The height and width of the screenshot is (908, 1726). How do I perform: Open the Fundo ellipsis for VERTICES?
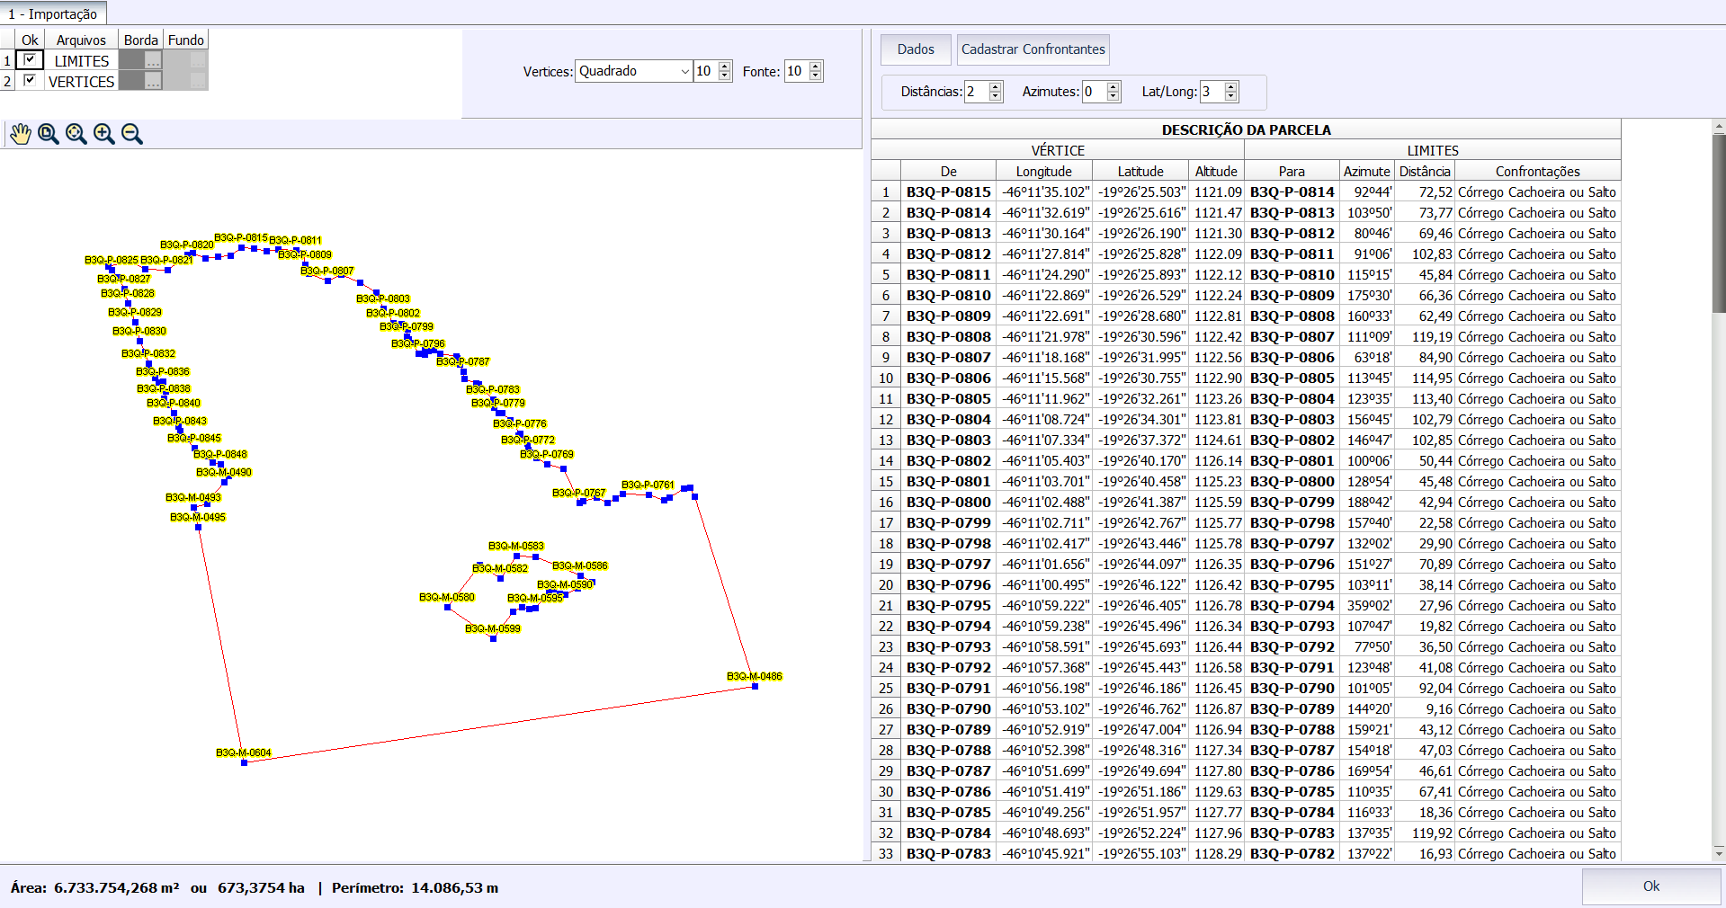tap(198, 82)
